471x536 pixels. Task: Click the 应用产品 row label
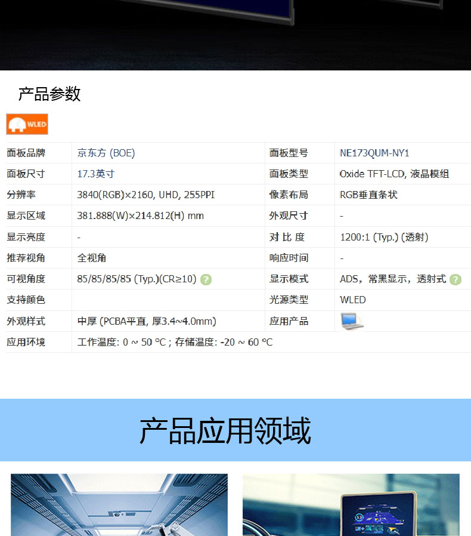coord(289,321)
